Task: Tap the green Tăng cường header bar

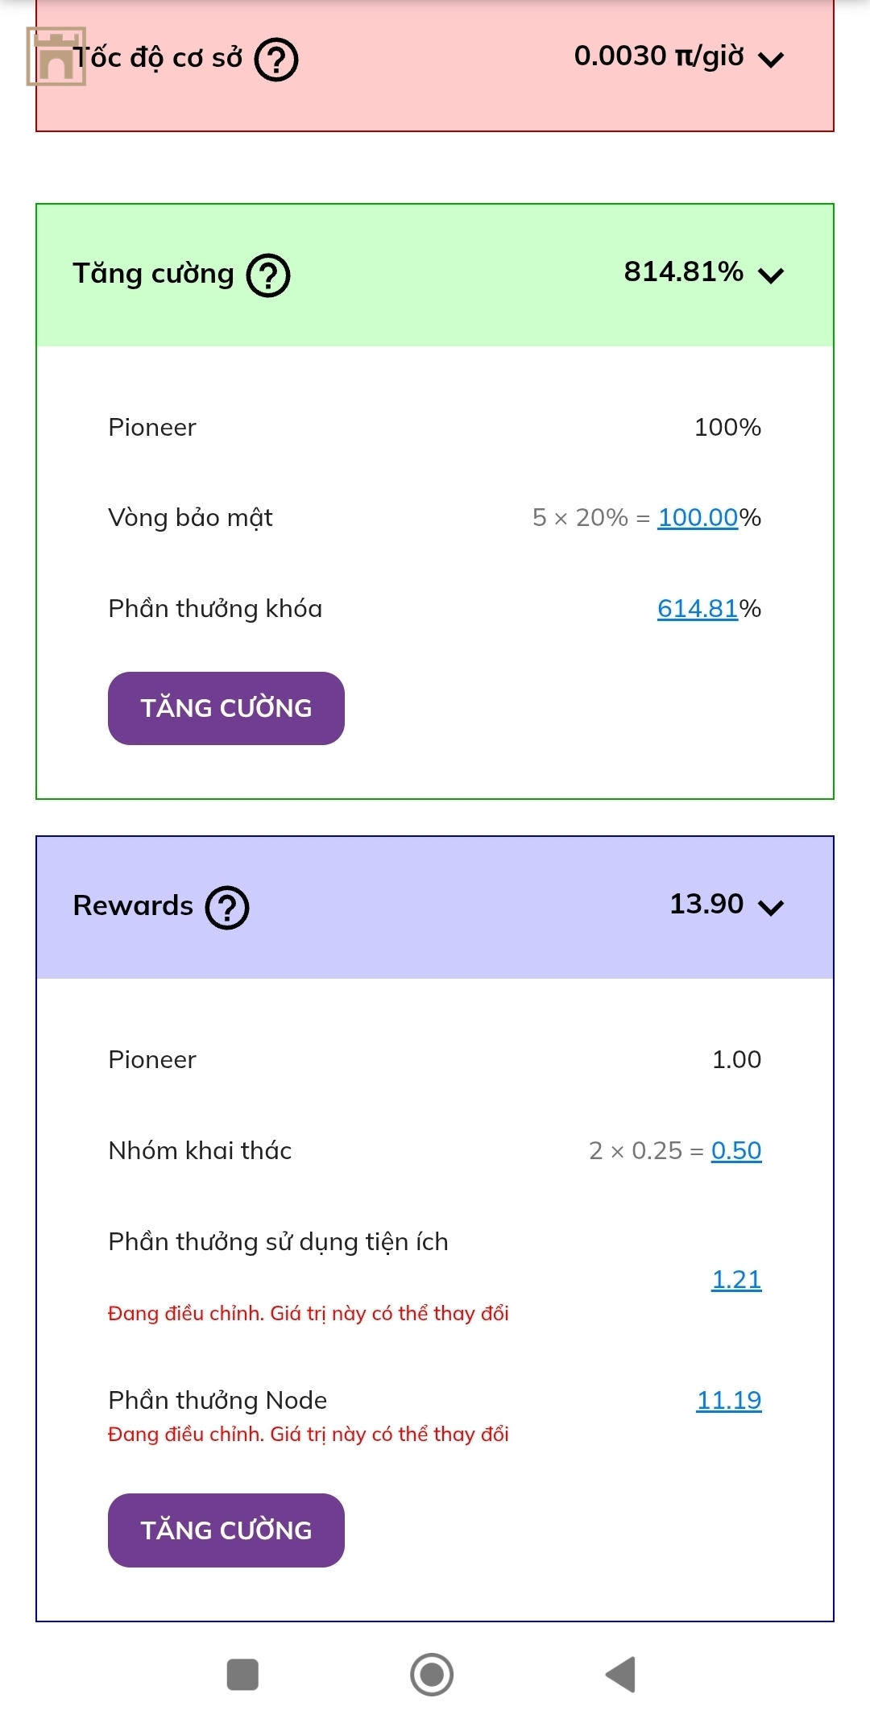Action: (x=435, y=275)
